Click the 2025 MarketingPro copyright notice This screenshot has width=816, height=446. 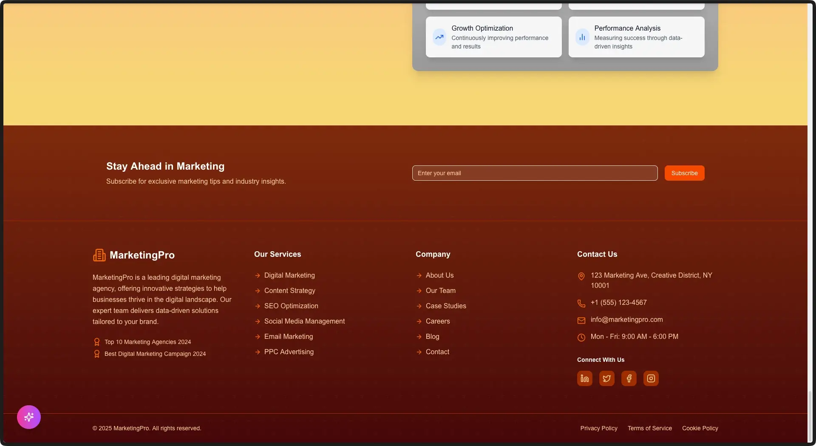tap(147, 428)
